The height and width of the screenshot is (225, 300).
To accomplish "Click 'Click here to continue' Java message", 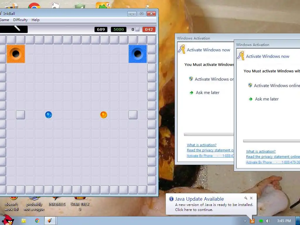I will click(194, 209).
